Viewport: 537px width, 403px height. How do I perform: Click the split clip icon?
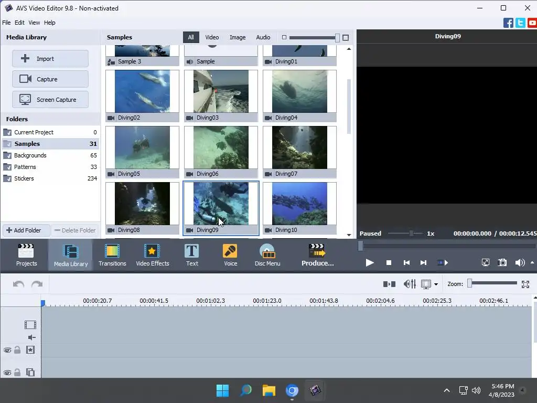tap(389, 284)
